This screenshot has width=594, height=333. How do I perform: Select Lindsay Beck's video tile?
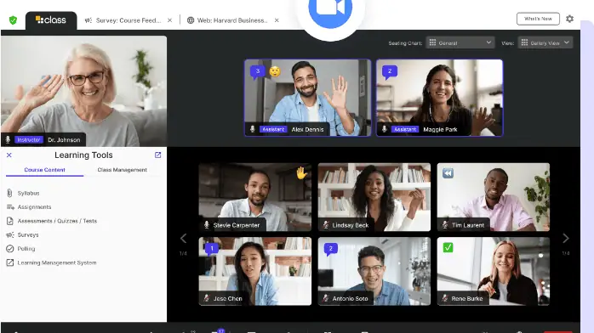[374, 197]
